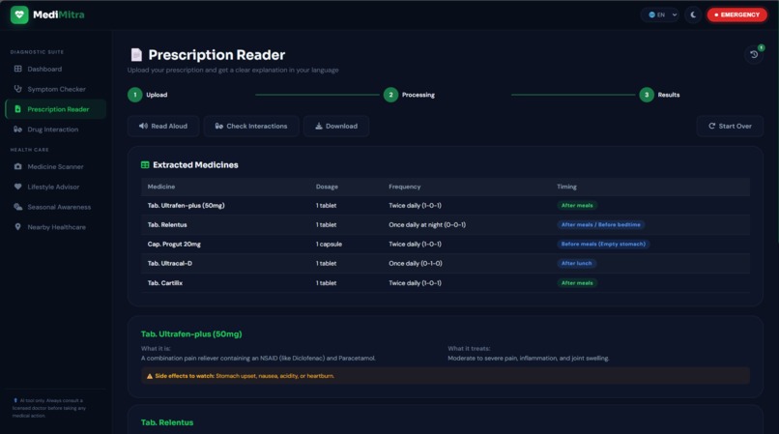Click the Check Interactions button
This screenshot has width=779, height=434.
[251, 127]
